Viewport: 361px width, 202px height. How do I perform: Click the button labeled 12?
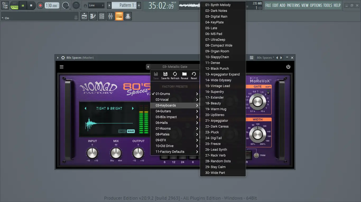click(x=174, y=158)
